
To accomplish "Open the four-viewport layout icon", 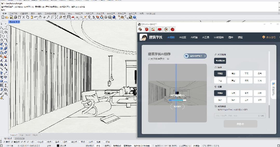I will pos(69,17).
